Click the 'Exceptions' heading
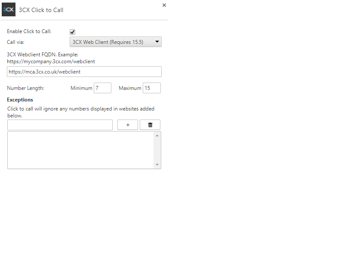Viewport: 344px width, 258px height. (20, 100)
